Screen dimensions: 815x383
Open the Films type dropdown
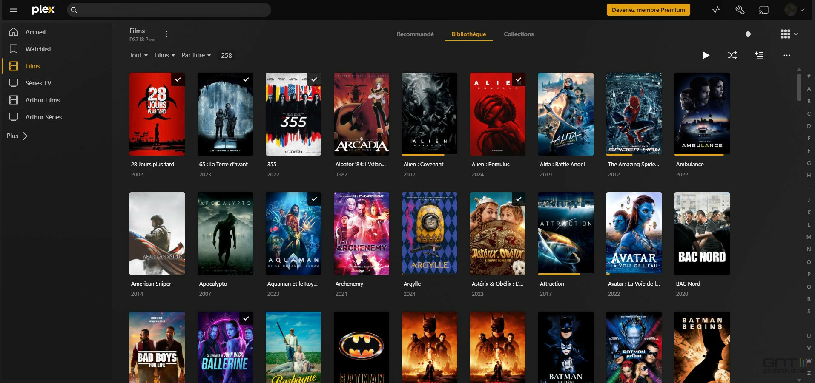click(165, 55)
